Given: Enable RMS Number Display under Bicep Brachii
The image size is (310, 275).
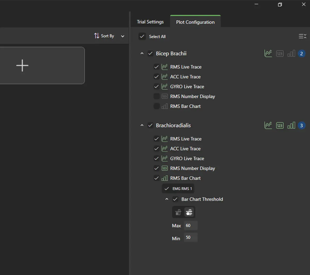Looking at the screenshot, I should [x=157, y=96].
